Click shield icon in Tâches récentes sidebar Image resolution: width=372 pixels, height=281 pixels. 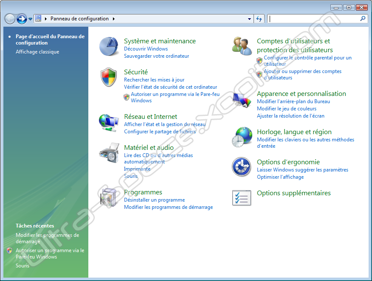pyautogui.click(x=9, y=250)
